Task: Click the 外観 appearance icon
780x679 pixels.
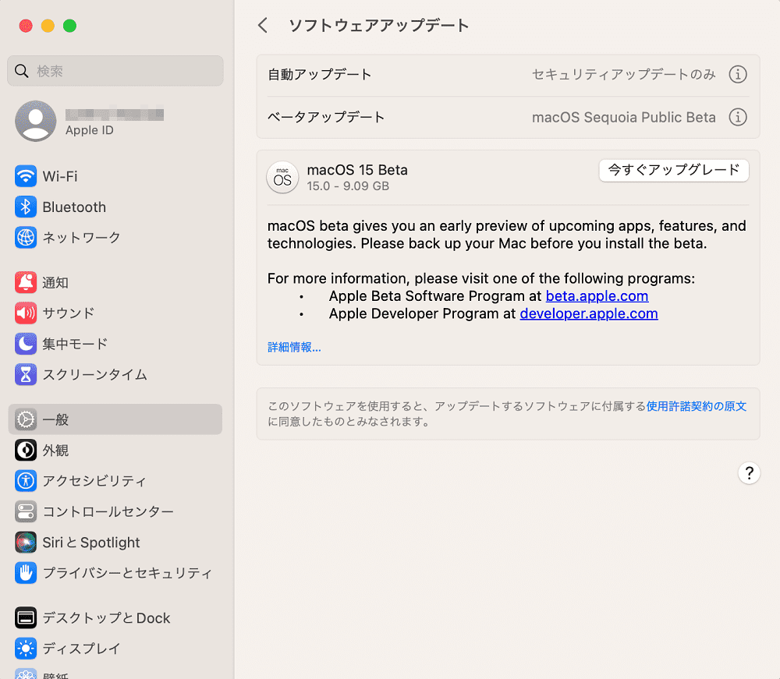Action: pos(26,451)
